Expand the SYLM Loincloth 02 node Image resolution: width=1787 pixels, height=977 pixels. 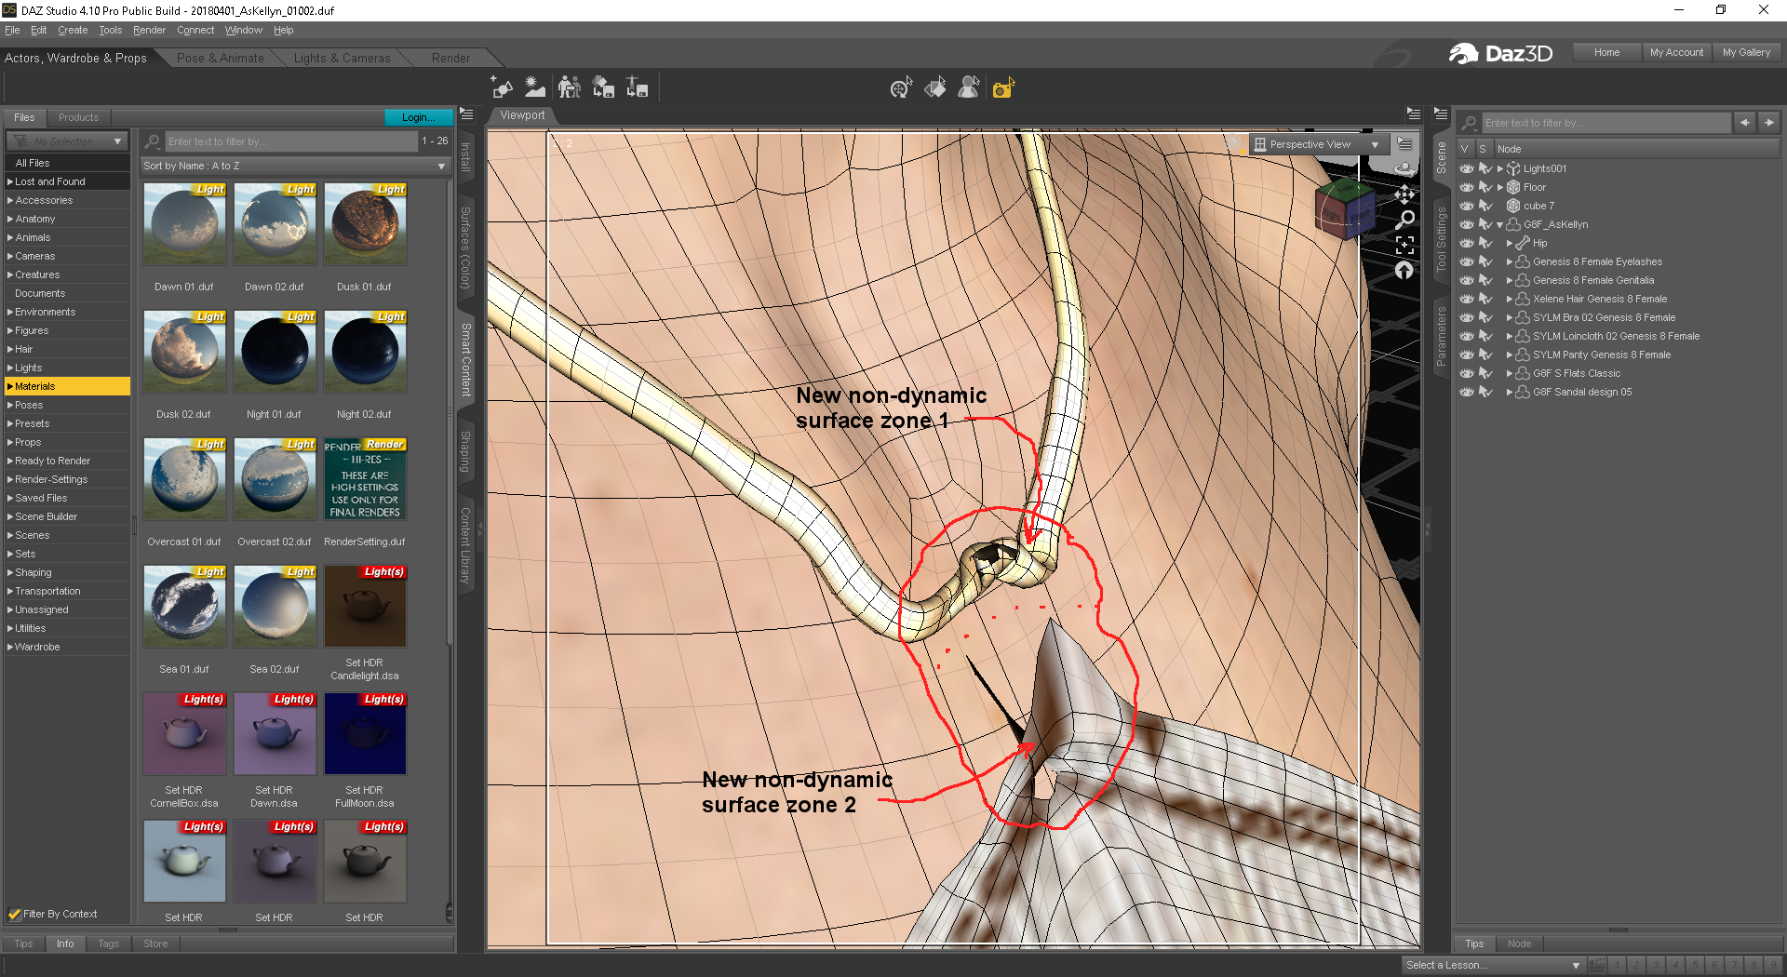[1509, 336]
